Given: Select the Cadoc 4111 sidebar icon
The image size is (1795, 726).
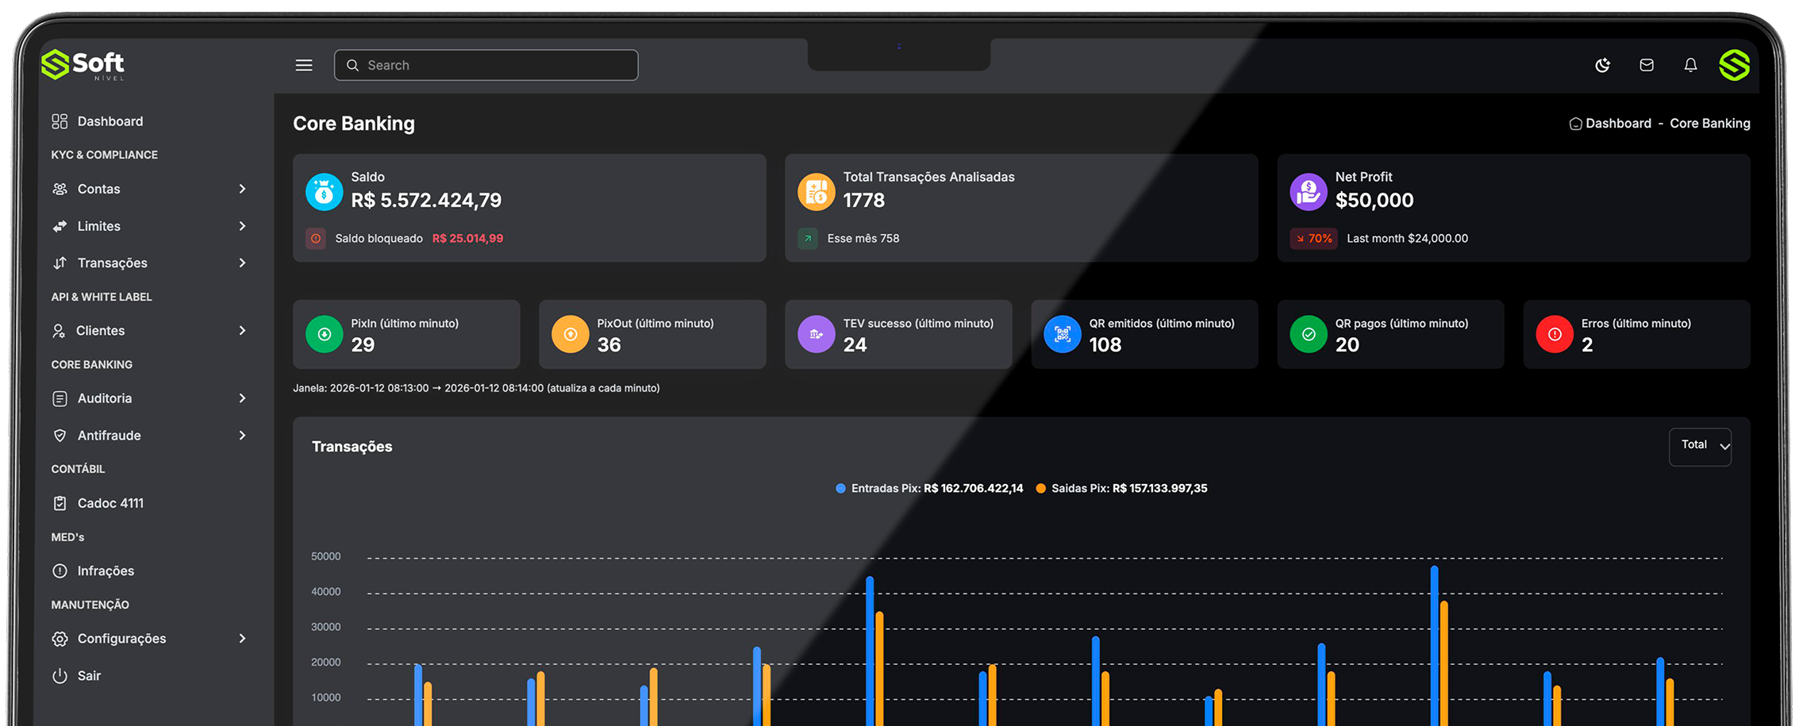Looking at the screenshot, I should 60,503.
